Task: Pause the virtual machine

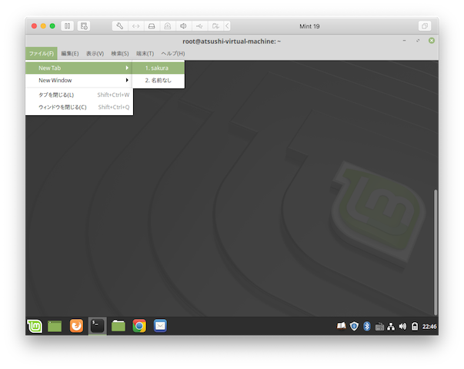Action: 67,26
